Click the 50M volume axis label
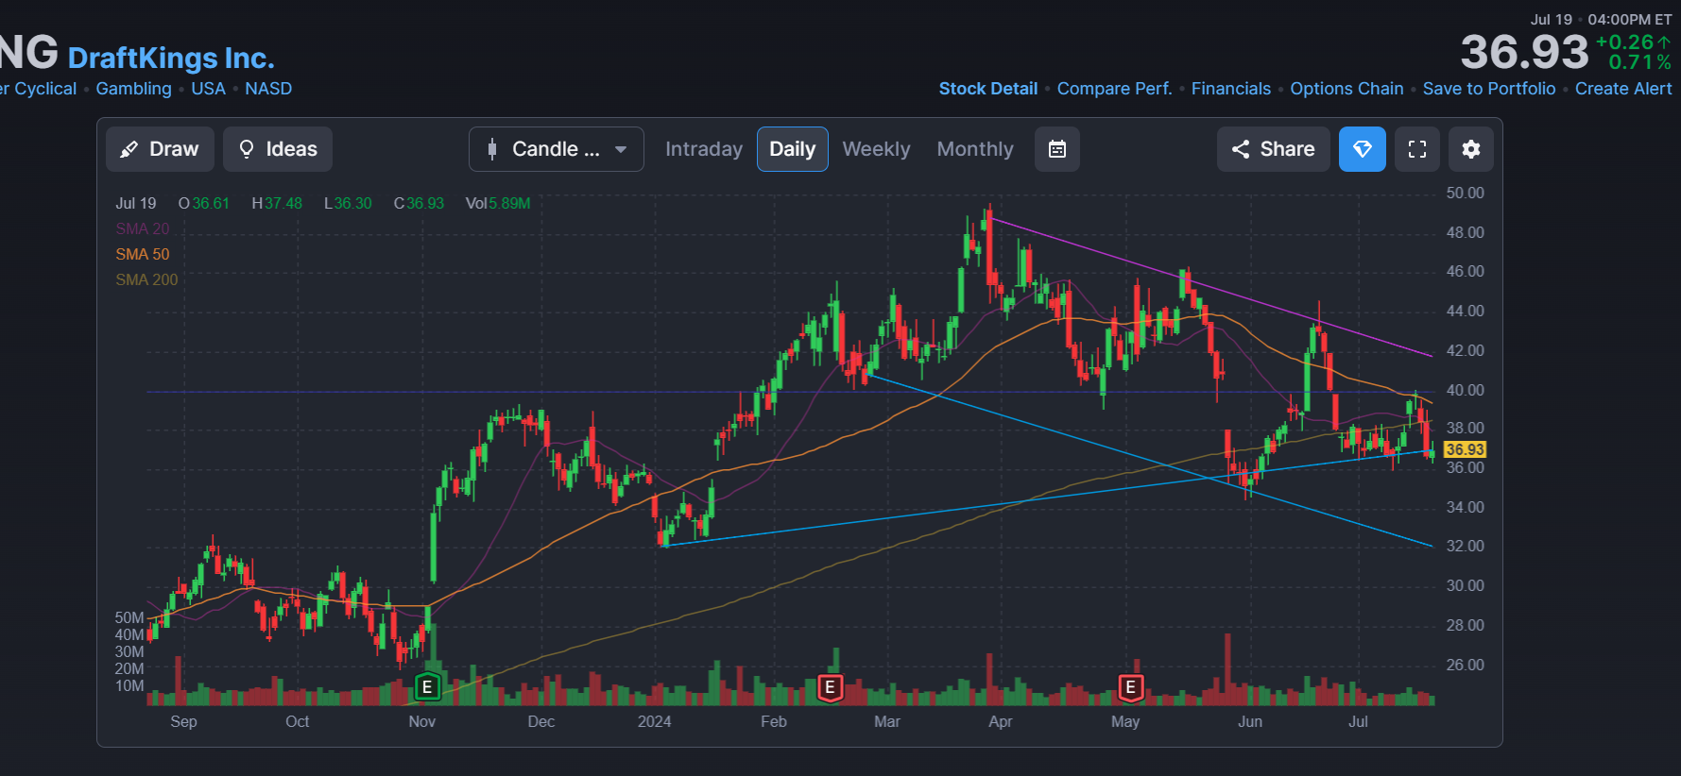The image size is (1681, 776). pos(129,617)
